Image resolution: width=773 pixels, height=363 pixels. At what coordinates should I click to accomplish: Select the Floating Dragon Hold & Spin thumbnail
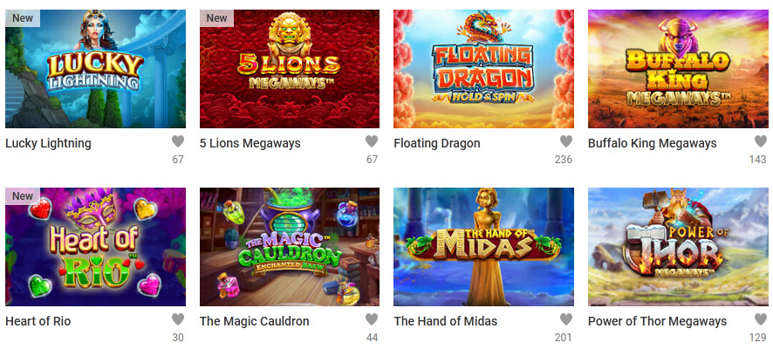click(x=483, y=69)
